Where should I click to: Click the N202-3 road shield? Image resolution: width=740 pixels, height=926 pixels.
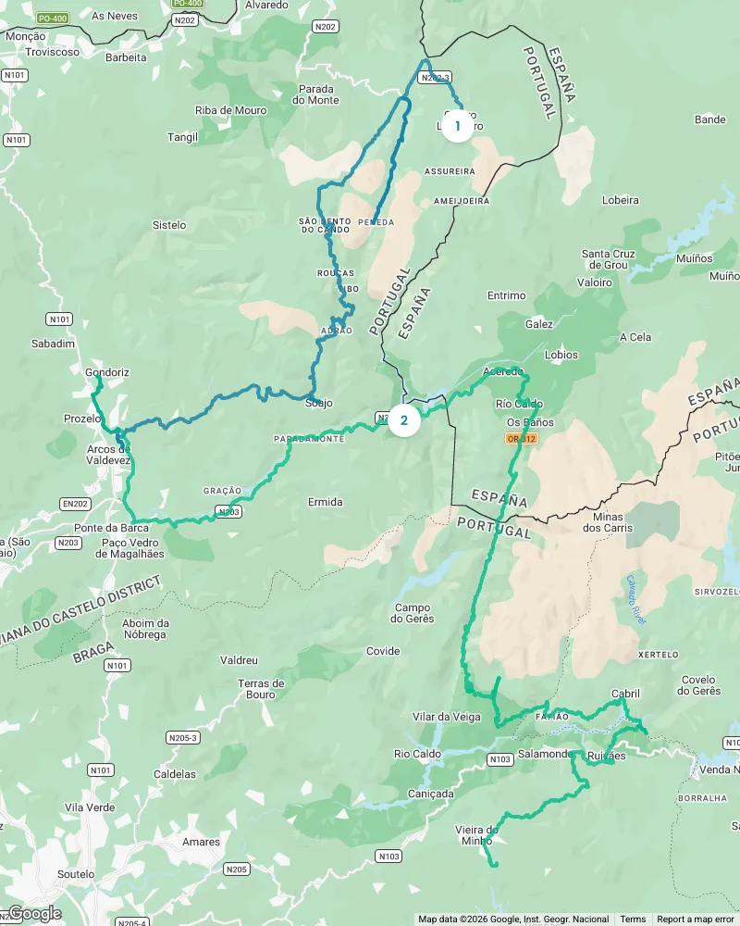(435, 78)
